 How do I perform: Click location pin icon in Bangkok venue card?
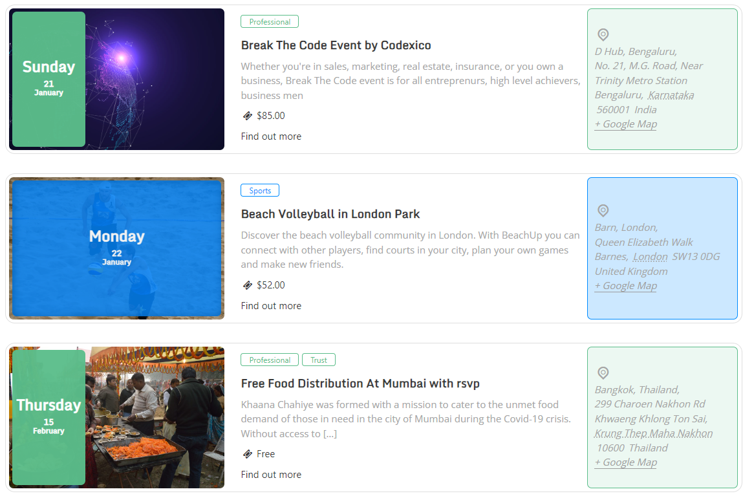point(603,373)
